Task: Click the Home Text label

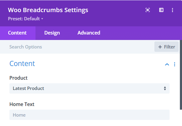Action: [x=22, y=104]
